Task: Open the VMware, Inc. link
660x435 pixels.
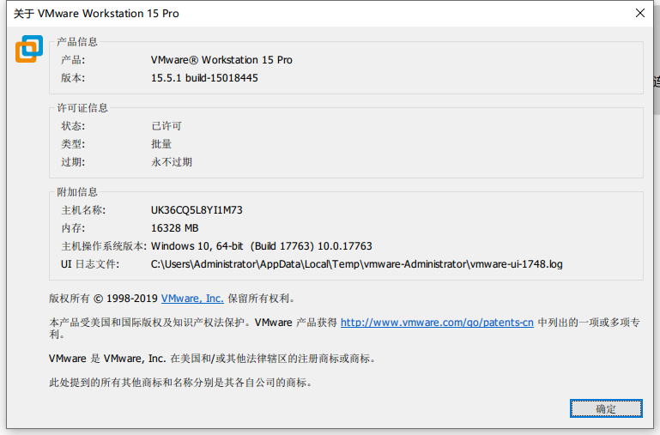Action: (192, 299)
